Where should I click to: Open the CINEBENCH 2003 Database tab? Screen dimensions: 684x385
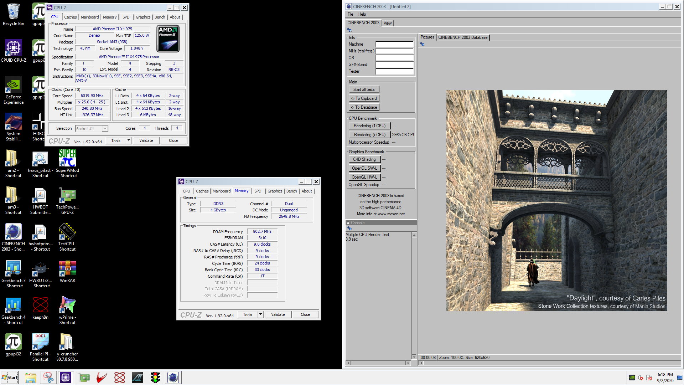click(463, 37)
